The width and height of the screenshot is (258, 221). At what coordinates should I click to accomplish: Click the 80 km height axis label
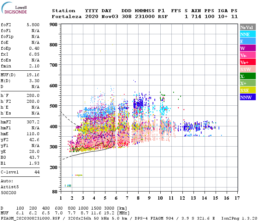[x=55, y=192]
